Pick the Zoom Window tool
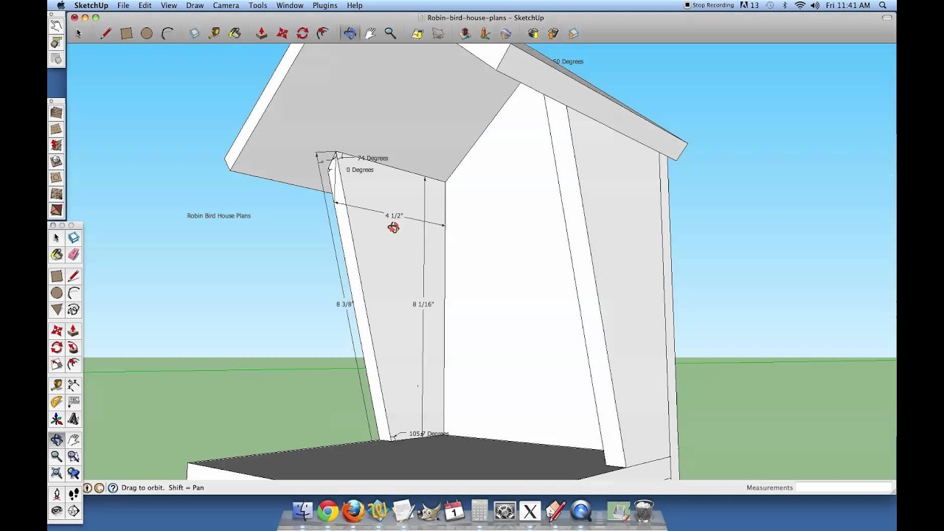944x531 pixels. click(74, 457)
